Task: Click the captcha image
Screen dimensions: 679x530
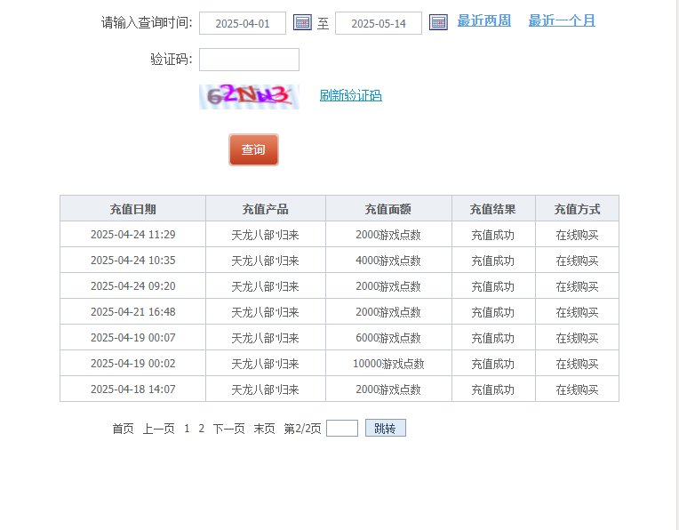Action: (249, 97)
